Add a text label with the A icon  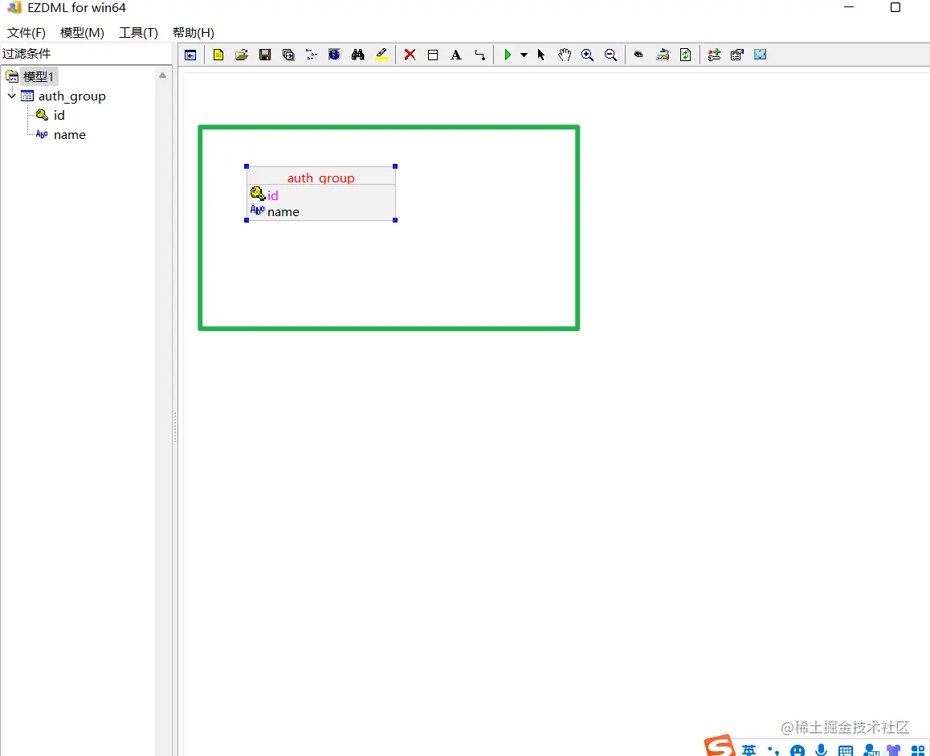[x=455, y=55]
